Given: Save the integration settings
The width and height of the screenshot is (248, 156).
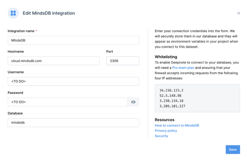Looking at the screenshot, I should pyautogui.click(x=233, y=149).
